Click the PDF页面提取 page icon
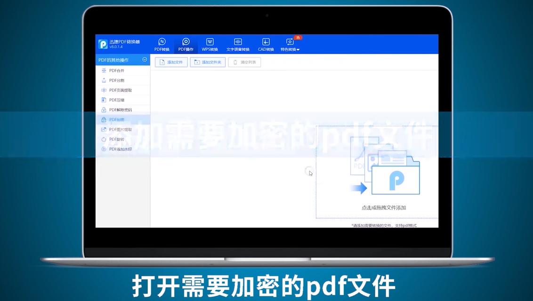Viewport: 533px width, 301px height. coord(104,90)
